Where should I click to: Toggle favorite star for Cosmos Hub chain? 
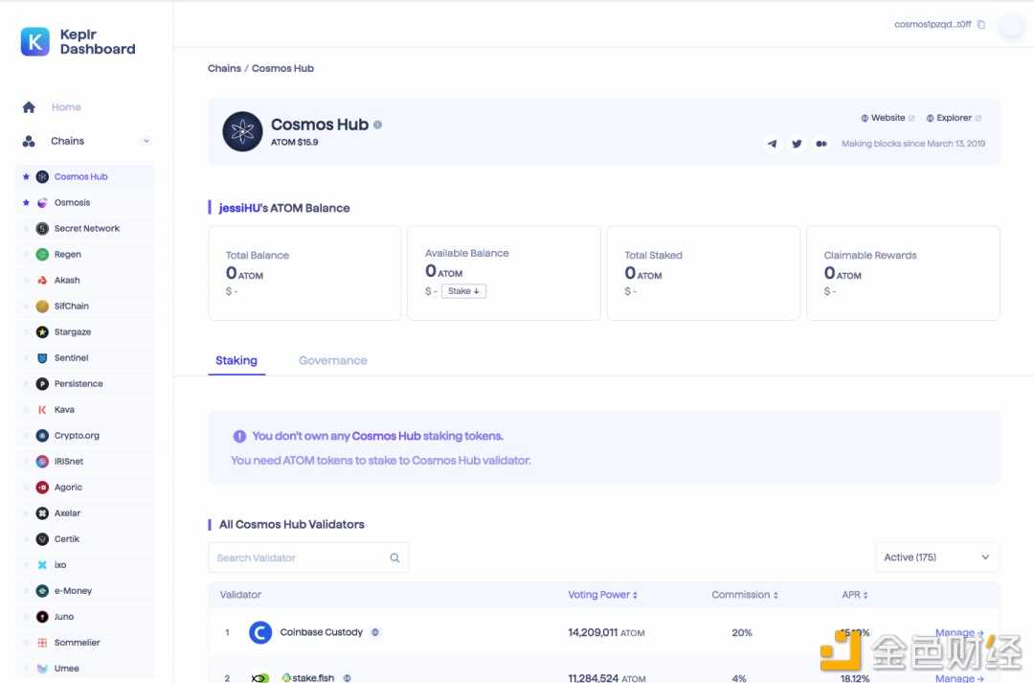(26, 177)
